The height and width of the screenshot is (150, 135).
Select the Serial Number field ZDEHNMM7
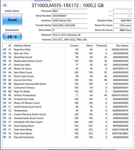click(x=69, y=16)
